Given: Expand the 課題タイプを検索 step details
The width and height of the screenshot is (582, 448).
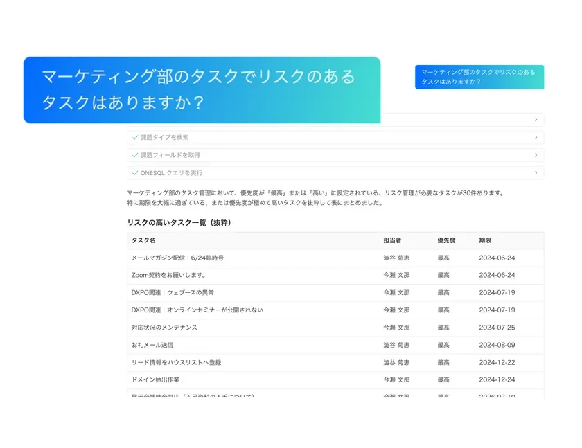Looking at the screenshot, I should click(535, 138).
